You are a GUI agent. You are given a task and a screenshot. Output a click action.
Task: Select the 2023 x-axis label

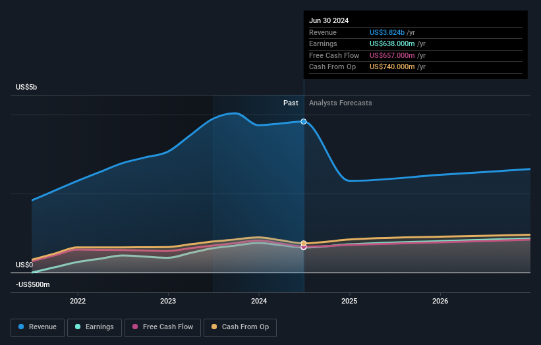click(168, 301)
